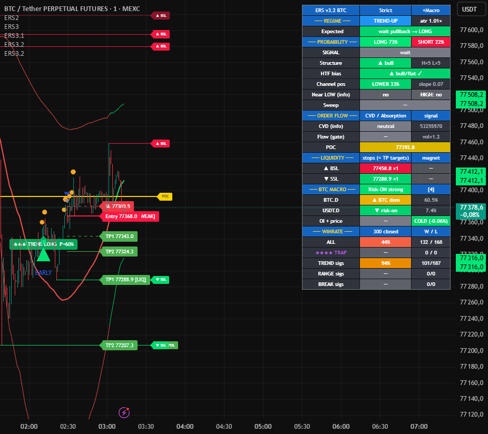The image size is (488, 434).
Task: Click the green 77288.9 ×1 SSL cell
Action: [386, 179]
